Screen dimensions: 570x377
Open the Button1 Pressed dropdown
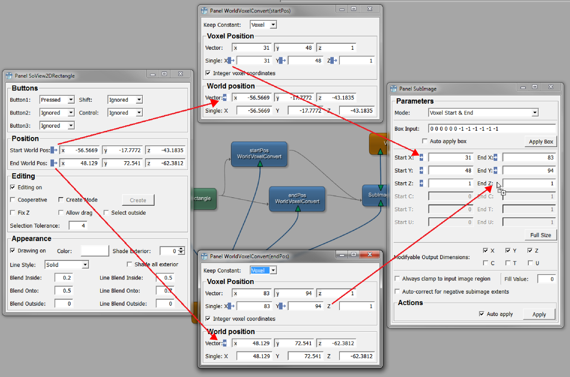click(71, 100)
